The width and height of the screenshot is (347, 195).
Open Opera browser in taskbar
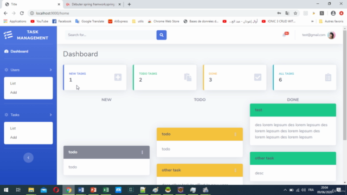56,190
